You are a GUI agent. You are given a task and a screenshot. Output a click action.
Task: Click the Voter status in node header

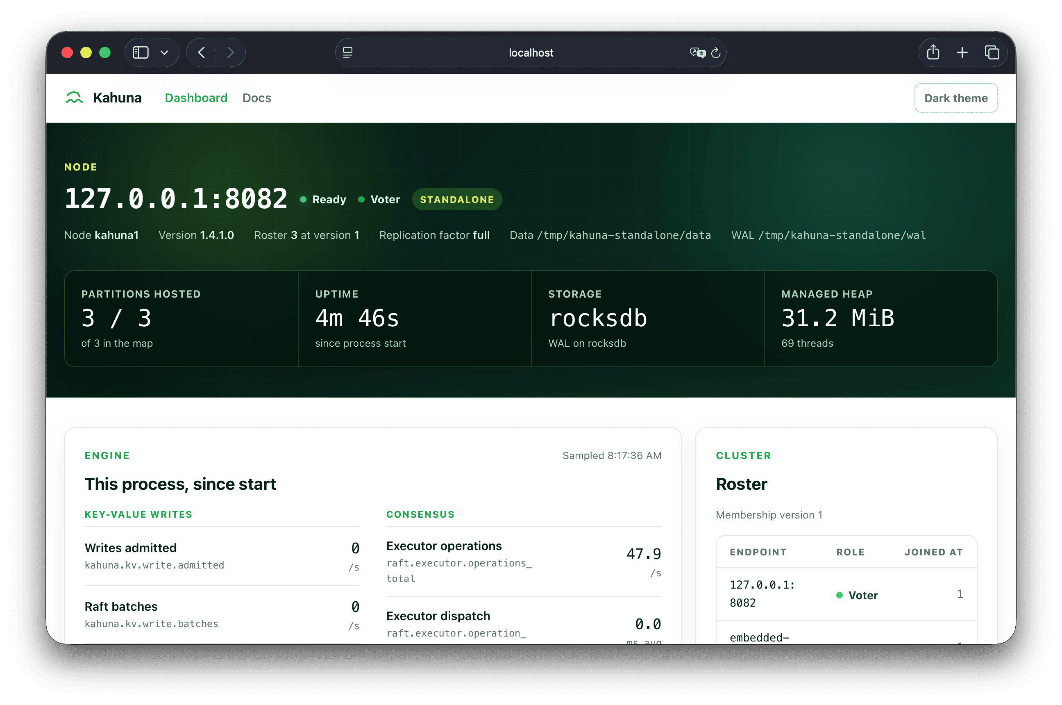pos(379,200)
